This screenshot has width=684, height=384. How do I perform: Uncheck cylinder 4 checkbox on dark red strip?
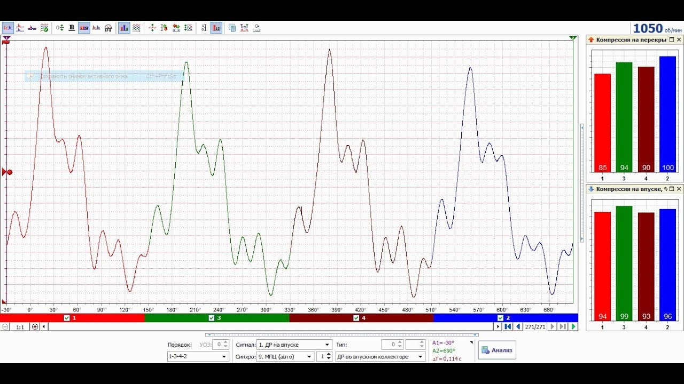pos(356,318)
